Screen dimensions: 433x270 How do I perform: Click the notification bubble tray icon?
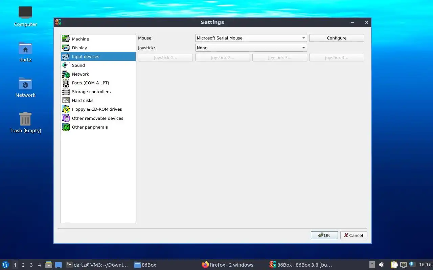(412, 264)
